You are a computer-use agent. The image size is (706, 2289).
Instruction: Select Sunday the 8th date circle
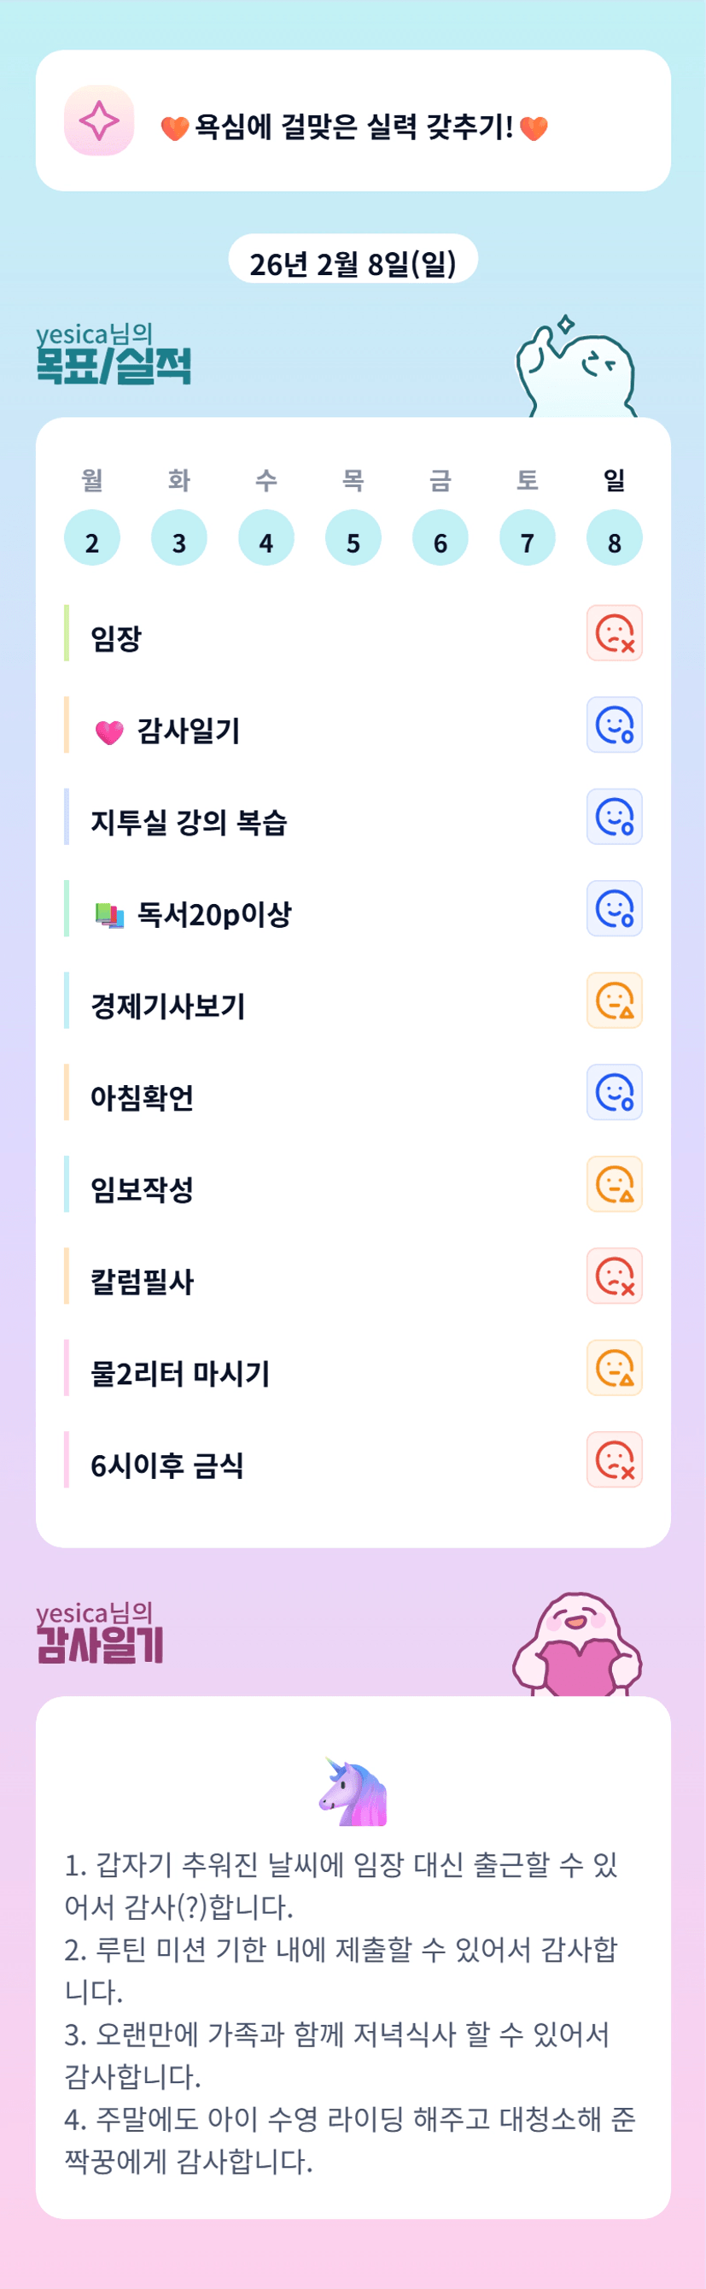(614, 538)
